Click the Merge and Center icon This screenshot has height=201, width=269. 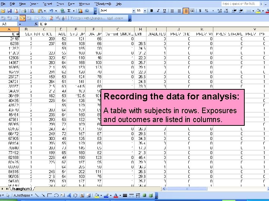tap(192, 11)
